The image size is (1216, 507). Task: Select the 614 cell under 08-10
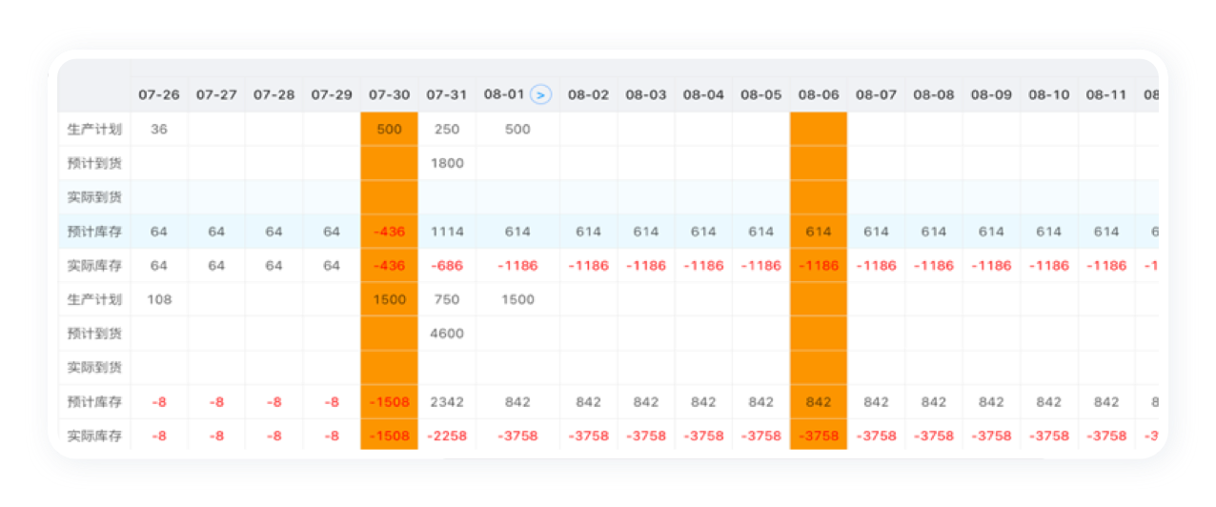click(1049, 232)
